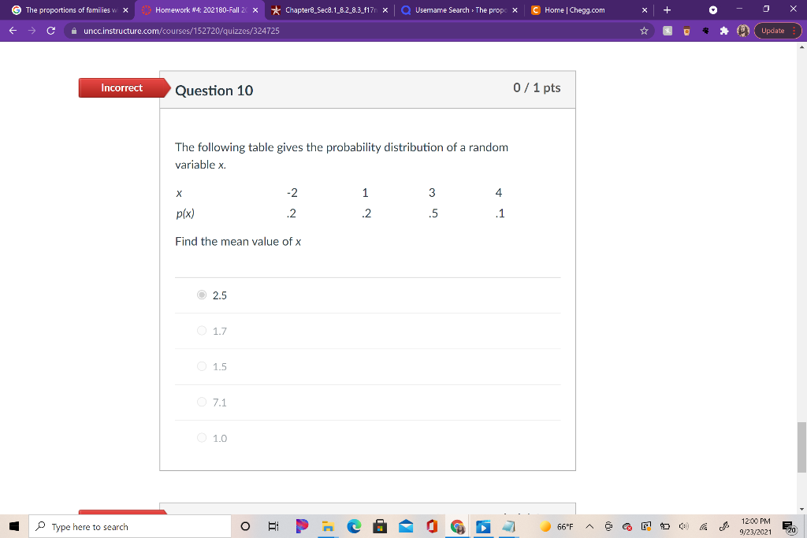Open Movies & TV app on taskbar
The image size is (807, 538).
click(483, 526)
